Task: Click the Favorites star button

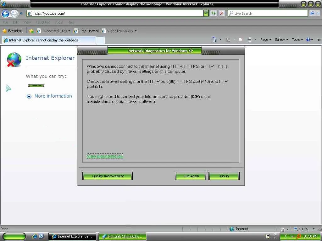Action: click(x=12, y=31)
